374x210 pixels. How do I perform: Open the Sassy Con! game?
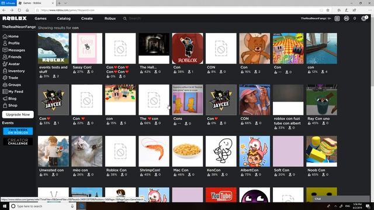tap(87, 48)
